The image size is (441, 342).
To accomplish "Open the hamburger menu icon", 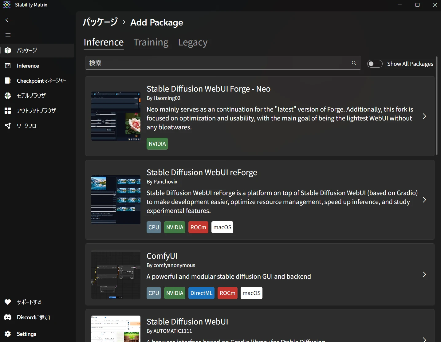I will coord(8,35).
